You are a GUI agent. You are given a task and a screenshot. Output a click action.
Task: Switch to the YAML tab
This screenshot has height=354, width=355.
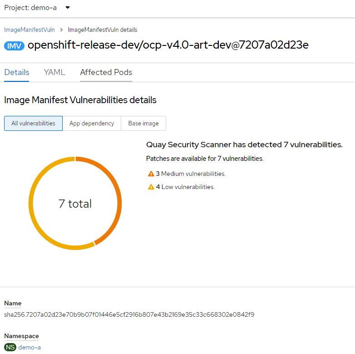[x=54, y=72]
